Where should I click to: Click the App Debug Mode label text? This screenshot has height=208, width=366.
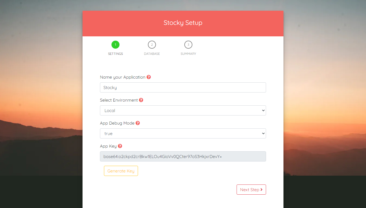click(117, 123)
